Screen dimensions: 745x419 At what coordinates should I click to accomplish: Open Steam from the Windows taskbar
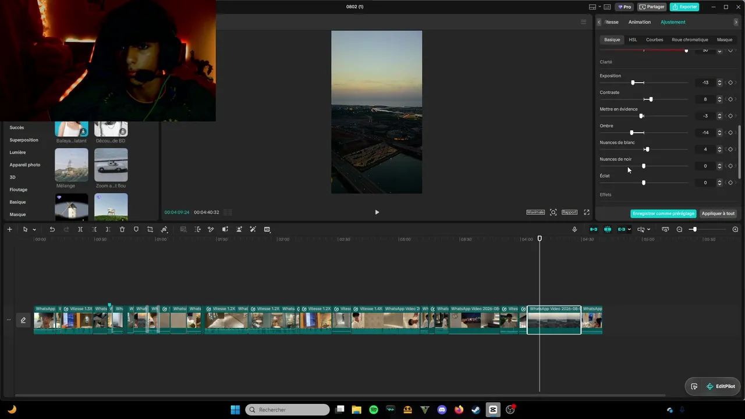point(476,410)
